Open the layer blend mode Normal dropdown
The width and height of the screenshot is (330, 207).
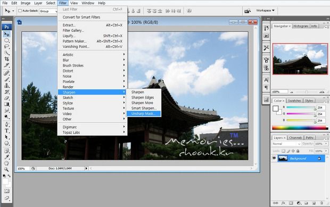(286, 144)
